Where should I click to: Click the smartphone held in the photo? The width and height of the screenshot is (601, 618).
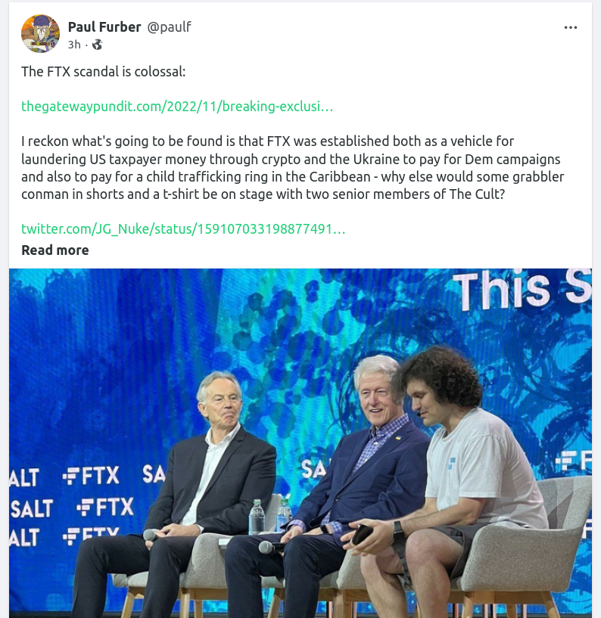click(x=362, y=534)
